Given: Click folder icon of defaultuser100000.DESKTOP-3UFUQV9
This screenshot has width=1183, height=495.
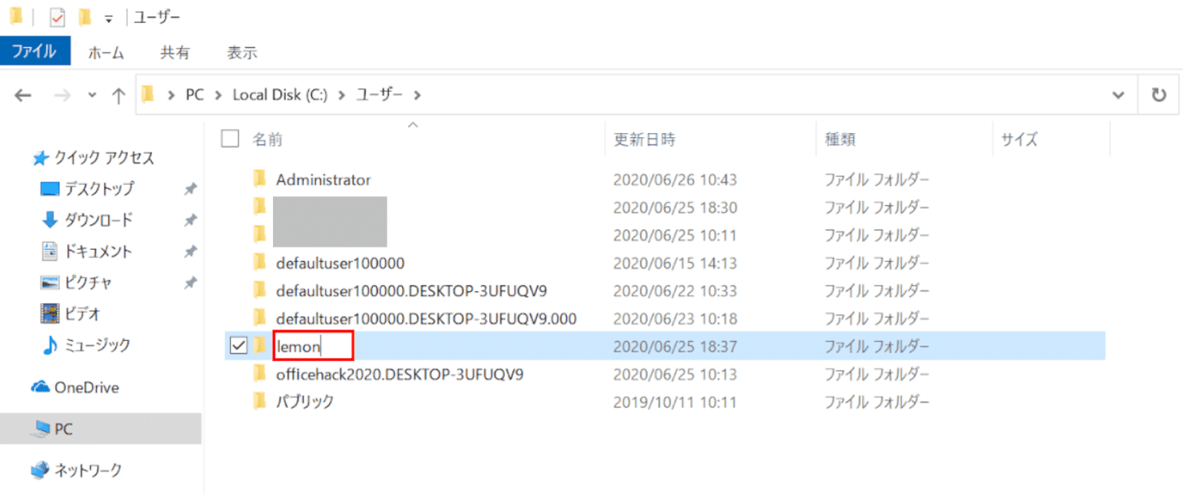Looking at the screenshot, I should [x=260, y=290].
